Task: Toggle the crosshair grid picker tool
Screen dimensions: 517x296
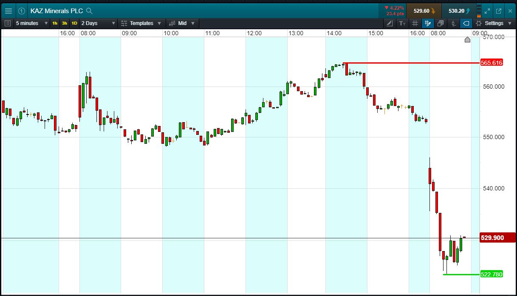Action: pos(428,23)
